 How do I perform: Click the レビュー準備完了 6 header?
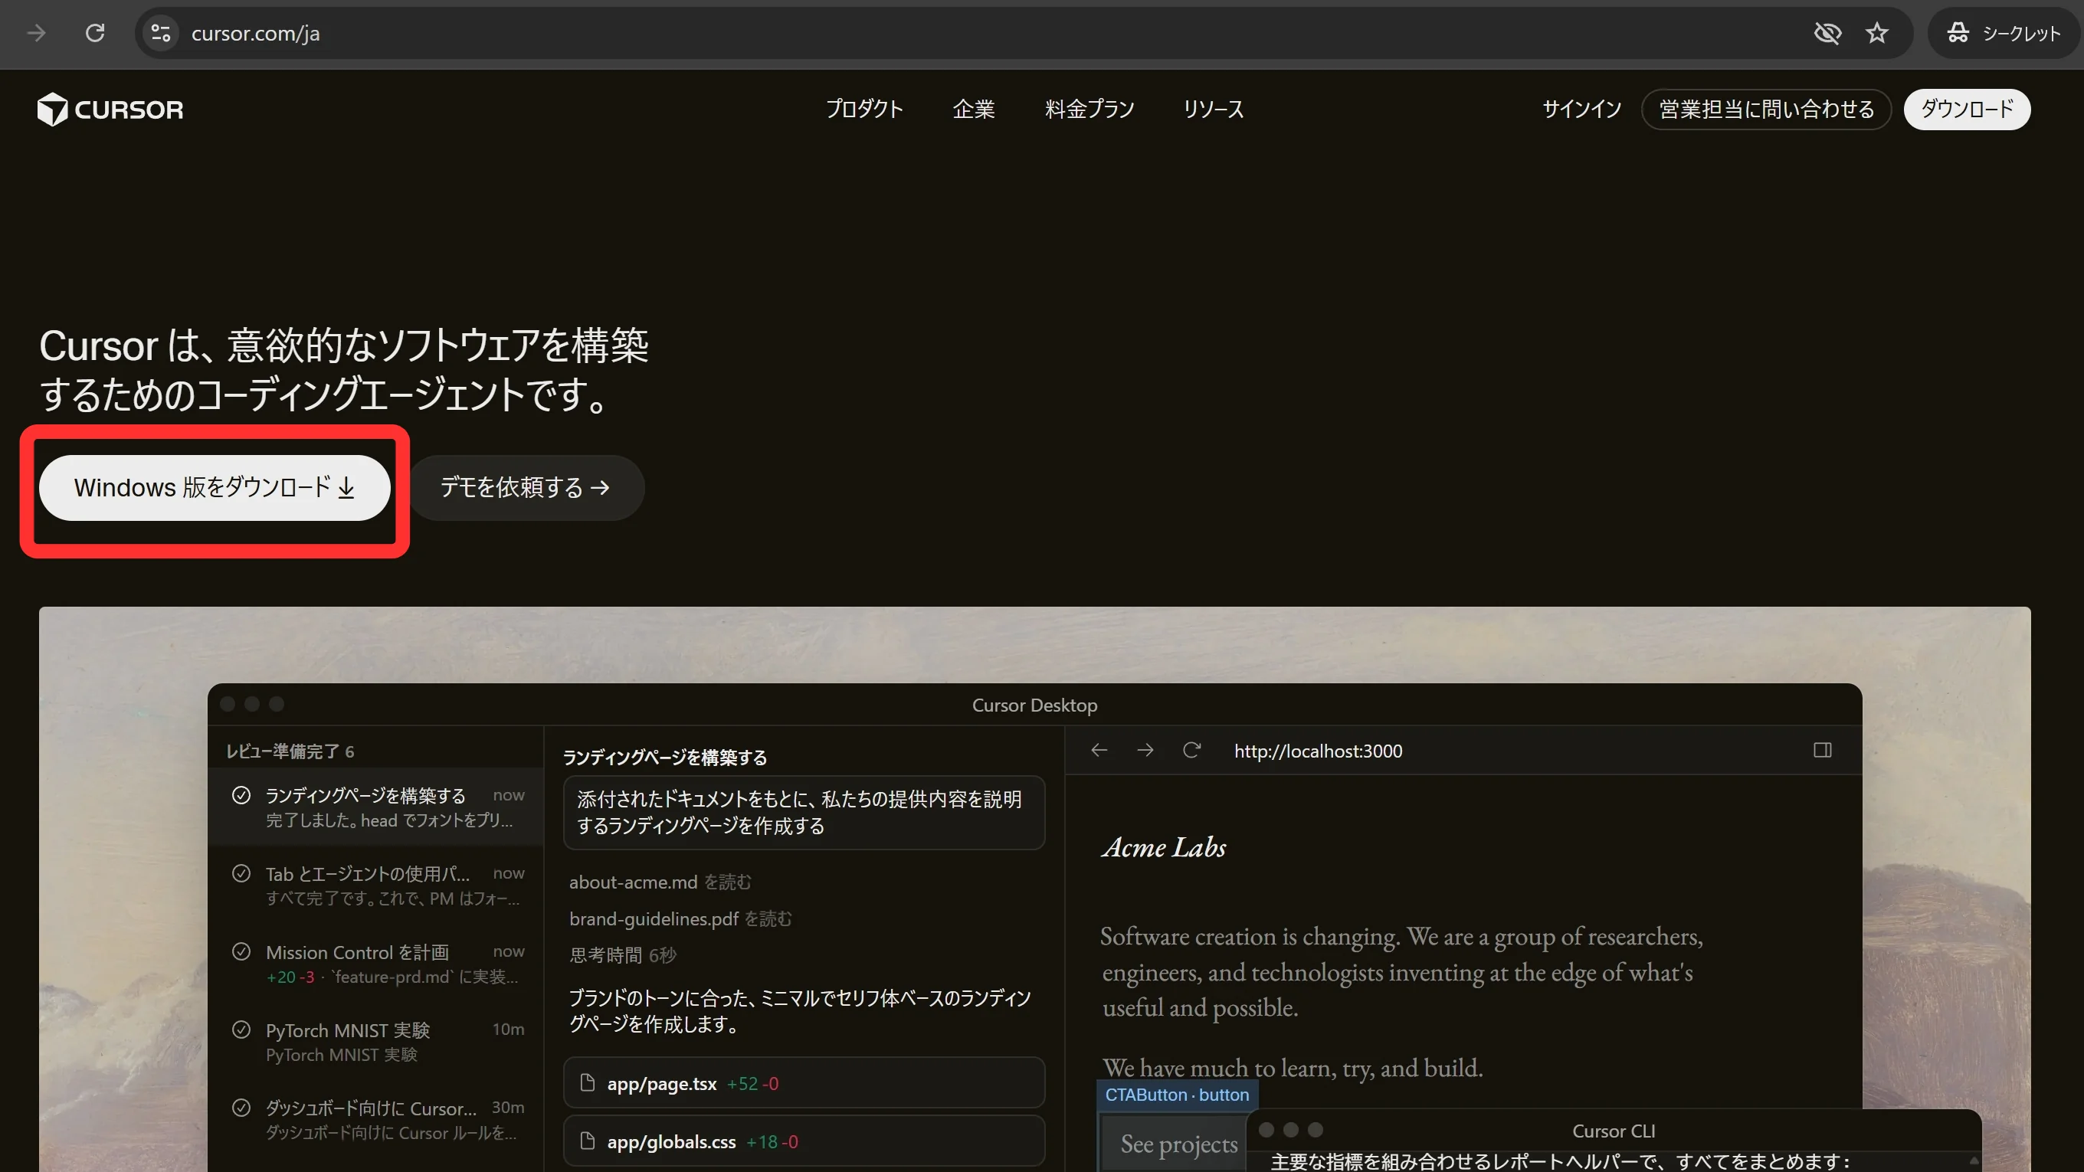pos(290,751)
